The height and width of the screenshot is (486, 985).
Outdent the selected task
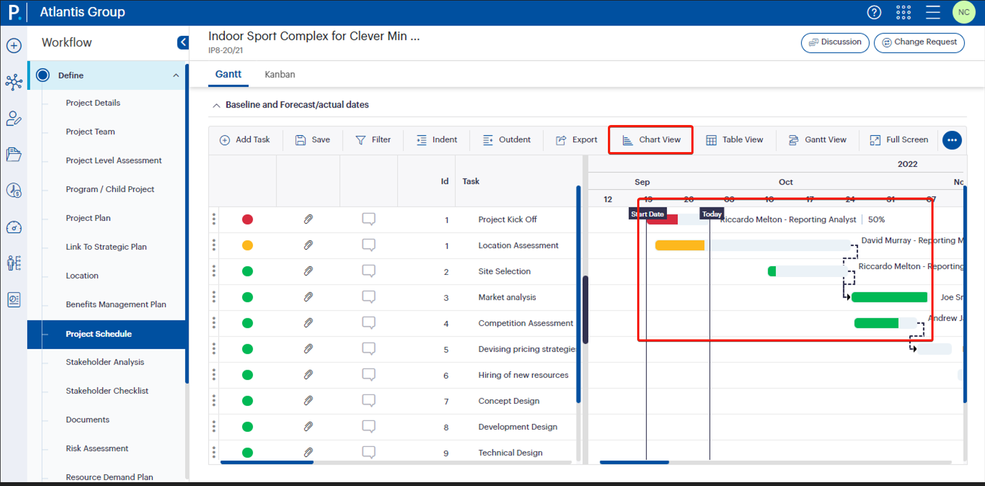coord(507,140)
